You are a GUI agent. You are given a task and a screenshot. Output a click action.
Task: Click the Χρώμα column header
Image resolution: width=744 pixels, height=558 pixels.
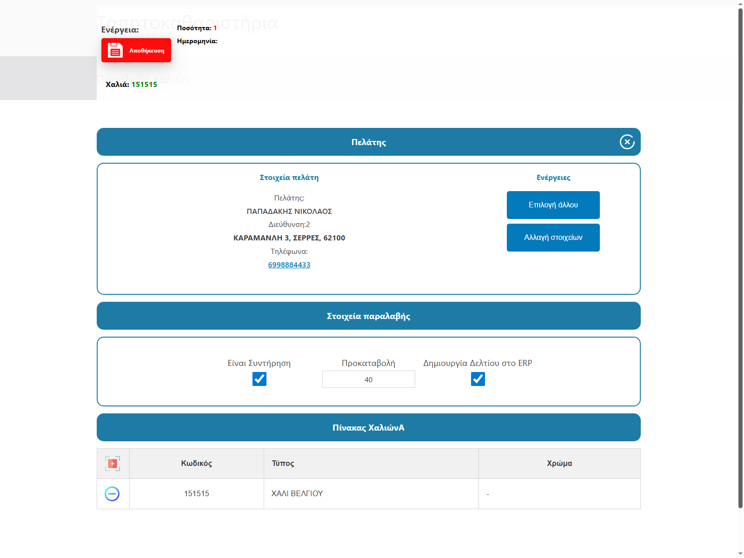[559, 464]
